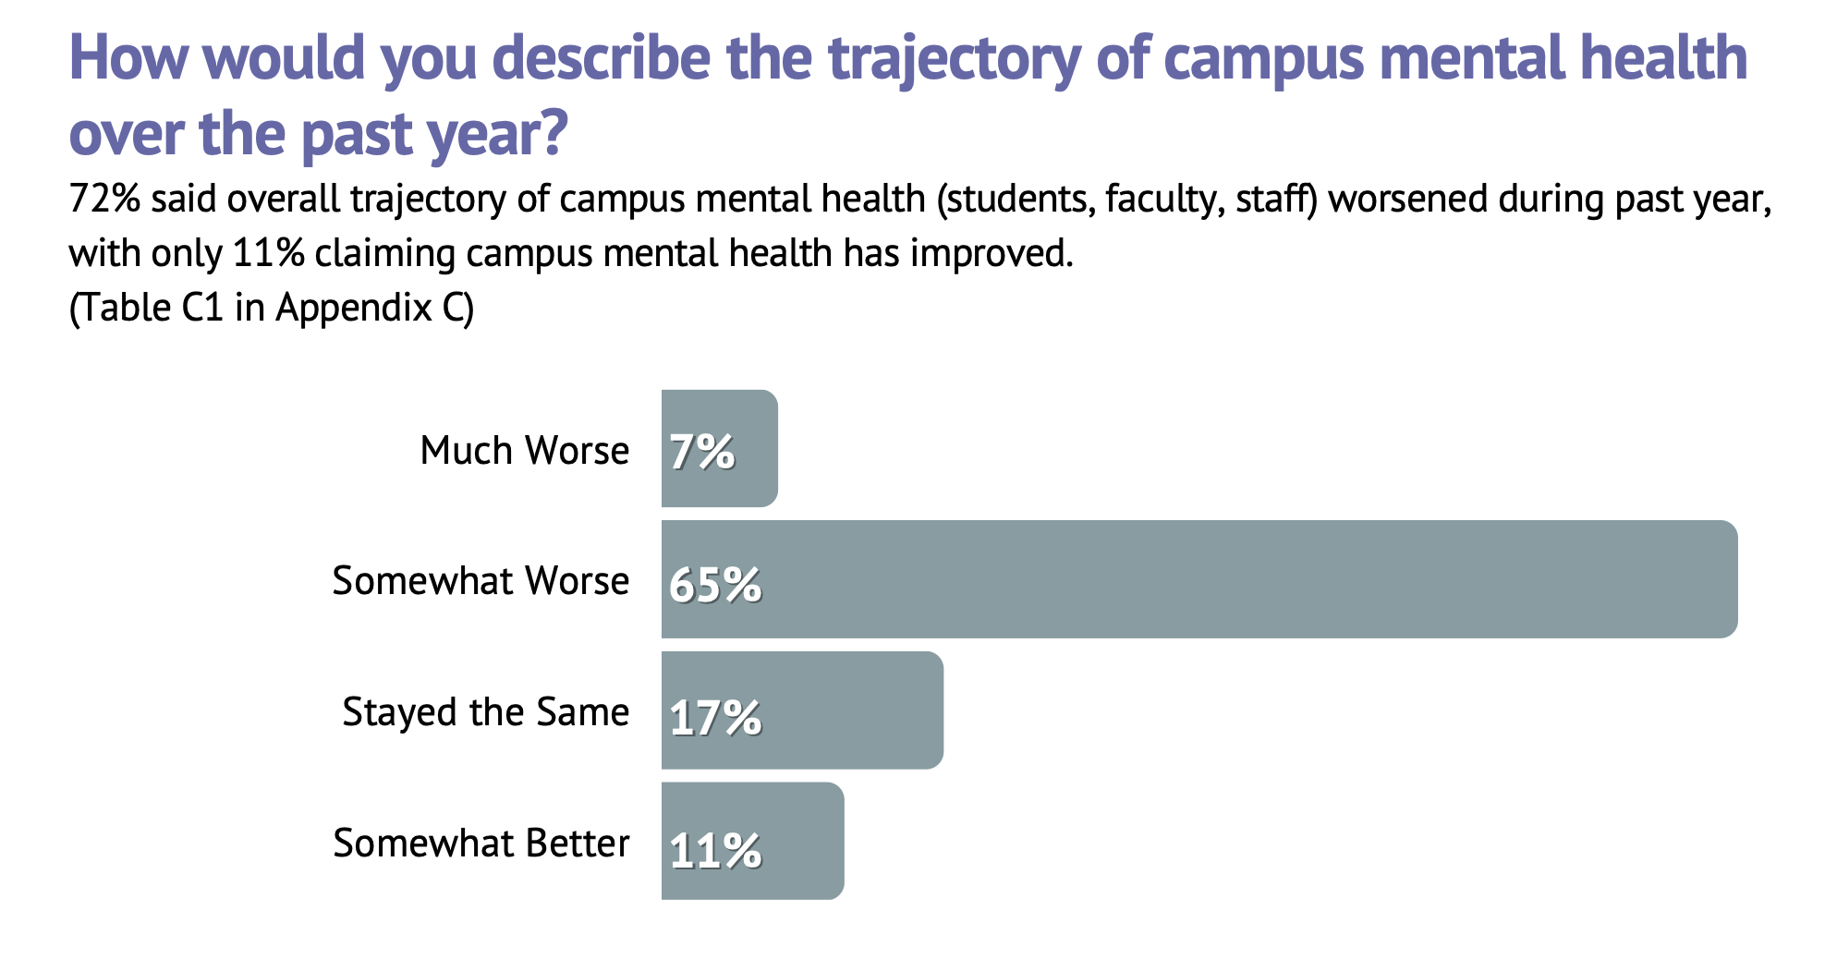Click the 65% value label
Viewport: 1837px width, 959px height.
pos(715,585)
